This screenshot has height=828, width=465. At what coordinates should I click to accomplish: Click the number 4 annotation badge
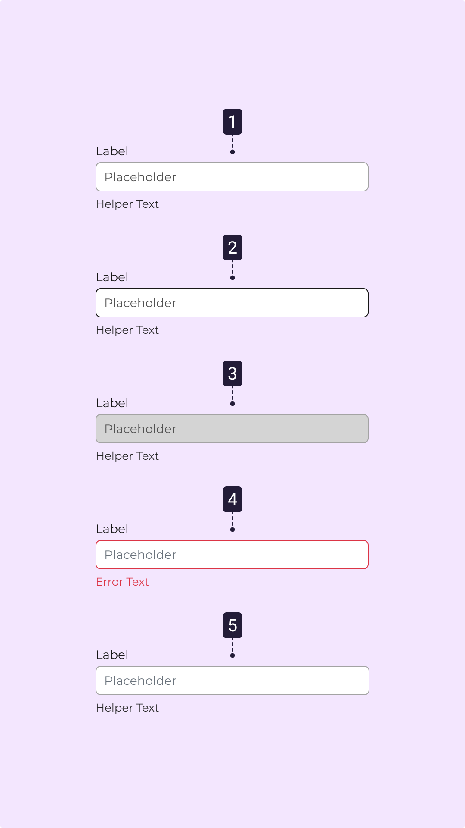coord(232,499)
